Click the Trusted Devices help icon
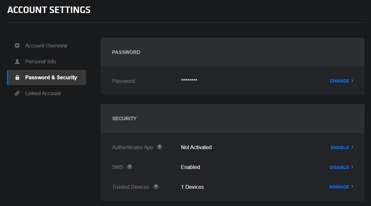 coord(156,187)
